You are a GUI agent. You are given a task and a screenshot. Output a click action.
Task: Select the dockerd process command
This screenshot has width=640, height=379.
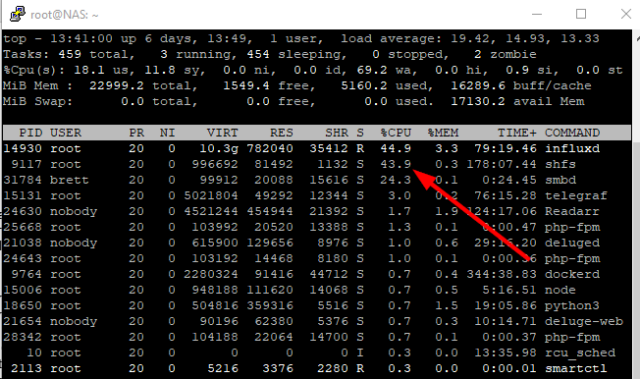coord(572,274)
